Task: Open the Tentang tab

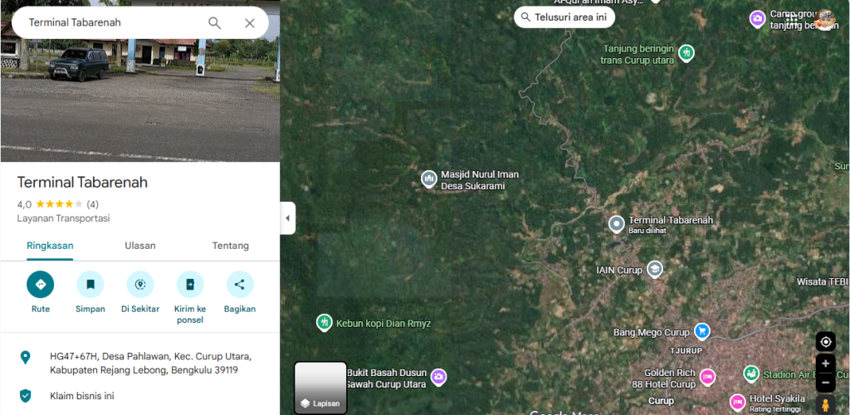Action: 231,246
